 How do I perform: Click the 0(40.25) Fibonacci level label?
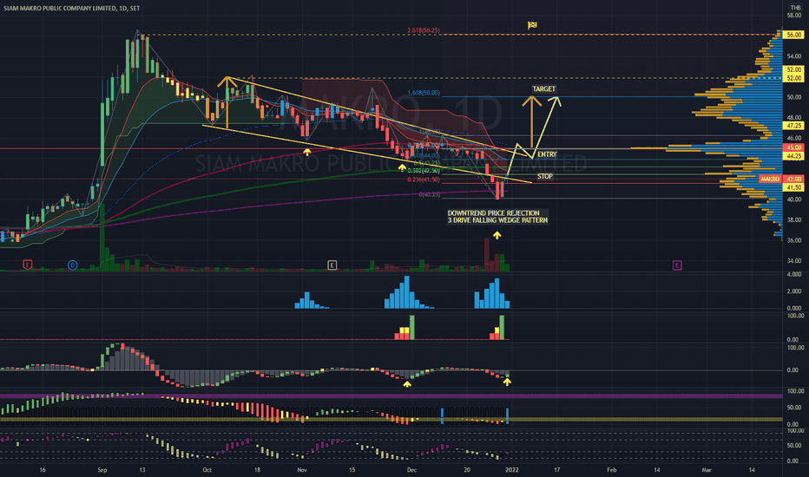pyautogui.click(x=430, y=195)
